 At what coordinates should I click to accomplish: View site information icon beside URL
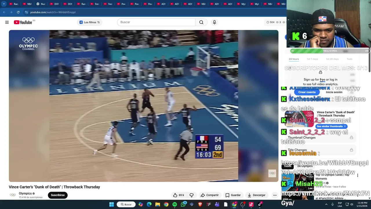click(x=26, y=12)
